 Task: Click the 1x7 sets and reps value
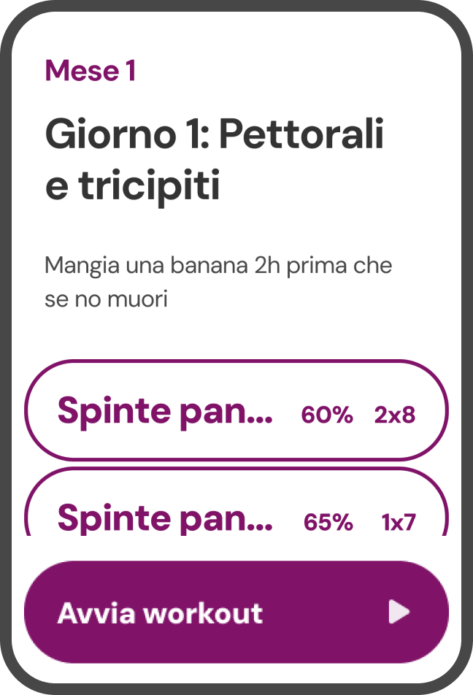399,522
